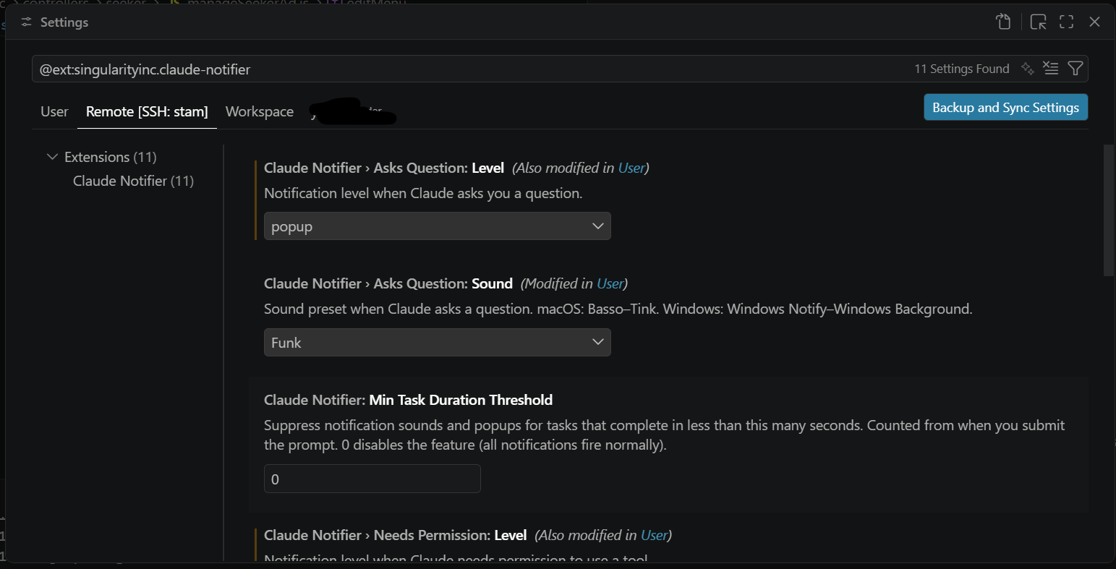The image size is (1116, 569).
Task: Open the Asks Question Level dropdown showing popup
Action: (x=437, y=226)
